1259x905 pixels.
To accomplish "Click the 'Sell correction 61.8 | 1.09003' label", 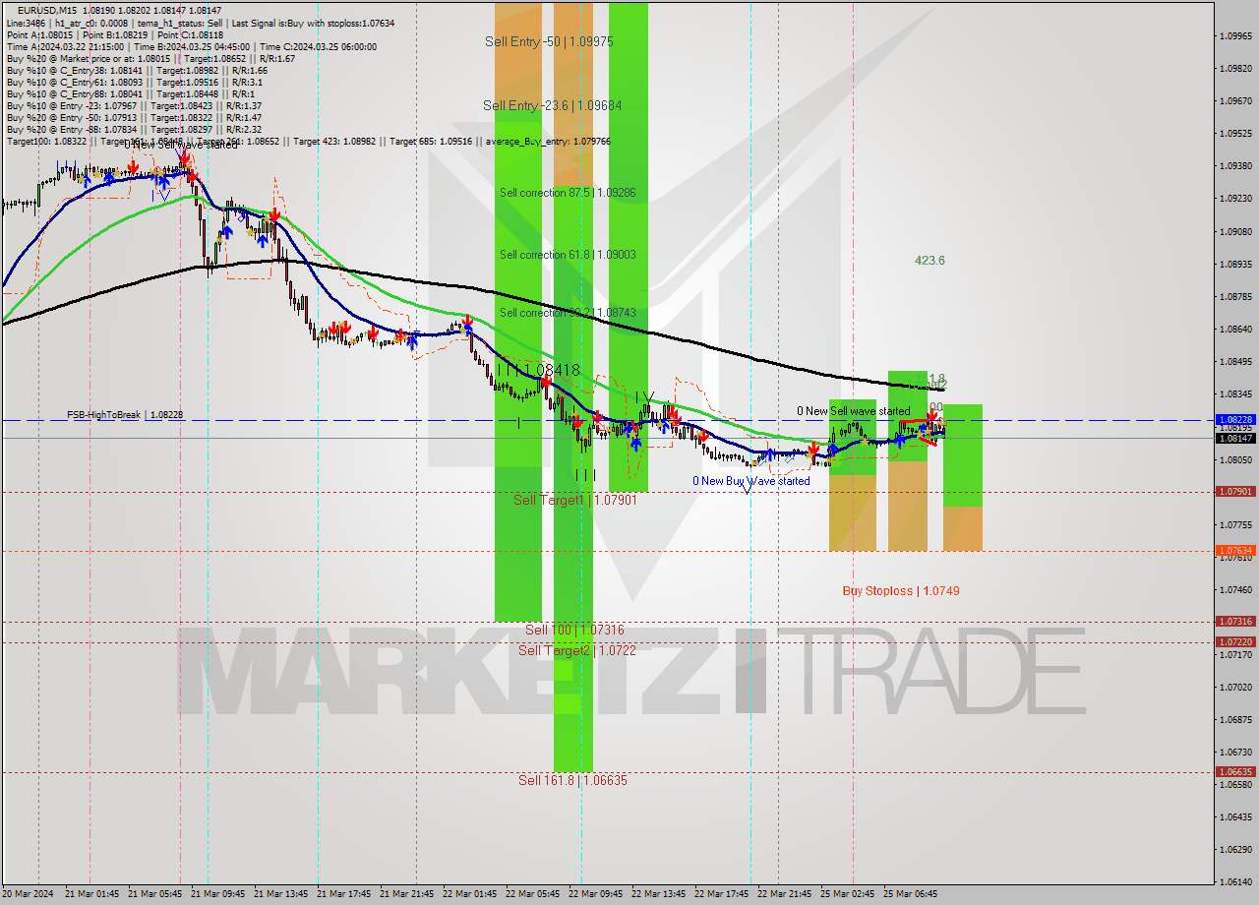I will click(x=568, y=255).
